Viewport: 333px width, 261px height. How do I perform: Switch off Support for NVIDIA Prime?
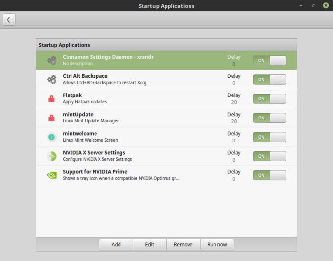click(x=269, y=175)
